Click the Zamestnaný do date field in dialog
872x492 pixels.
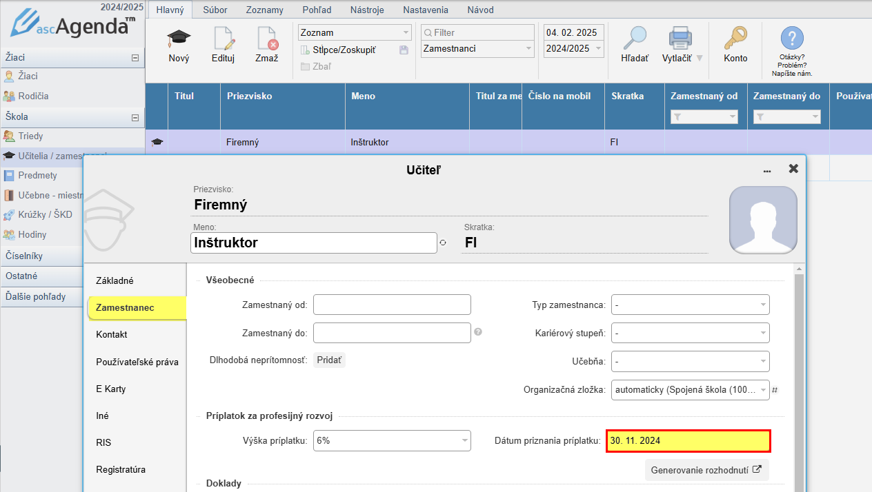click(392, 333)
